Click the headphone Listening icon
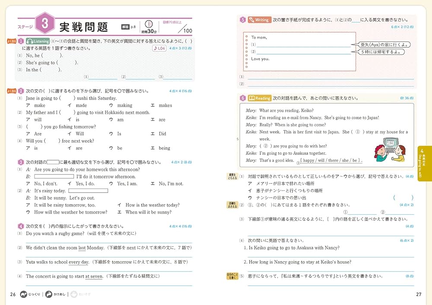Image resolution: width=432 pixels, height=305 pixels. 30,41
